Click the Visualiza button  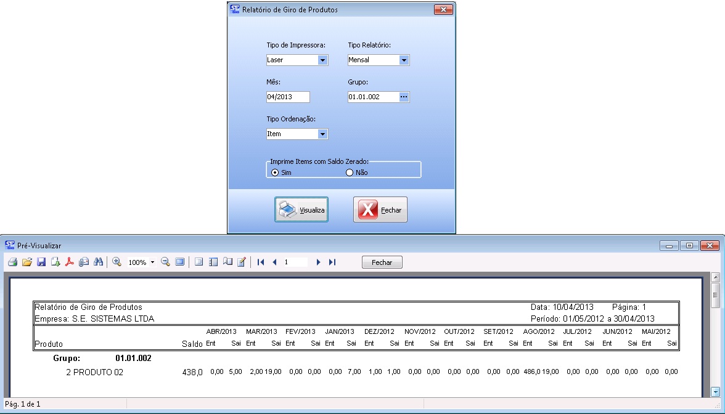301,210
